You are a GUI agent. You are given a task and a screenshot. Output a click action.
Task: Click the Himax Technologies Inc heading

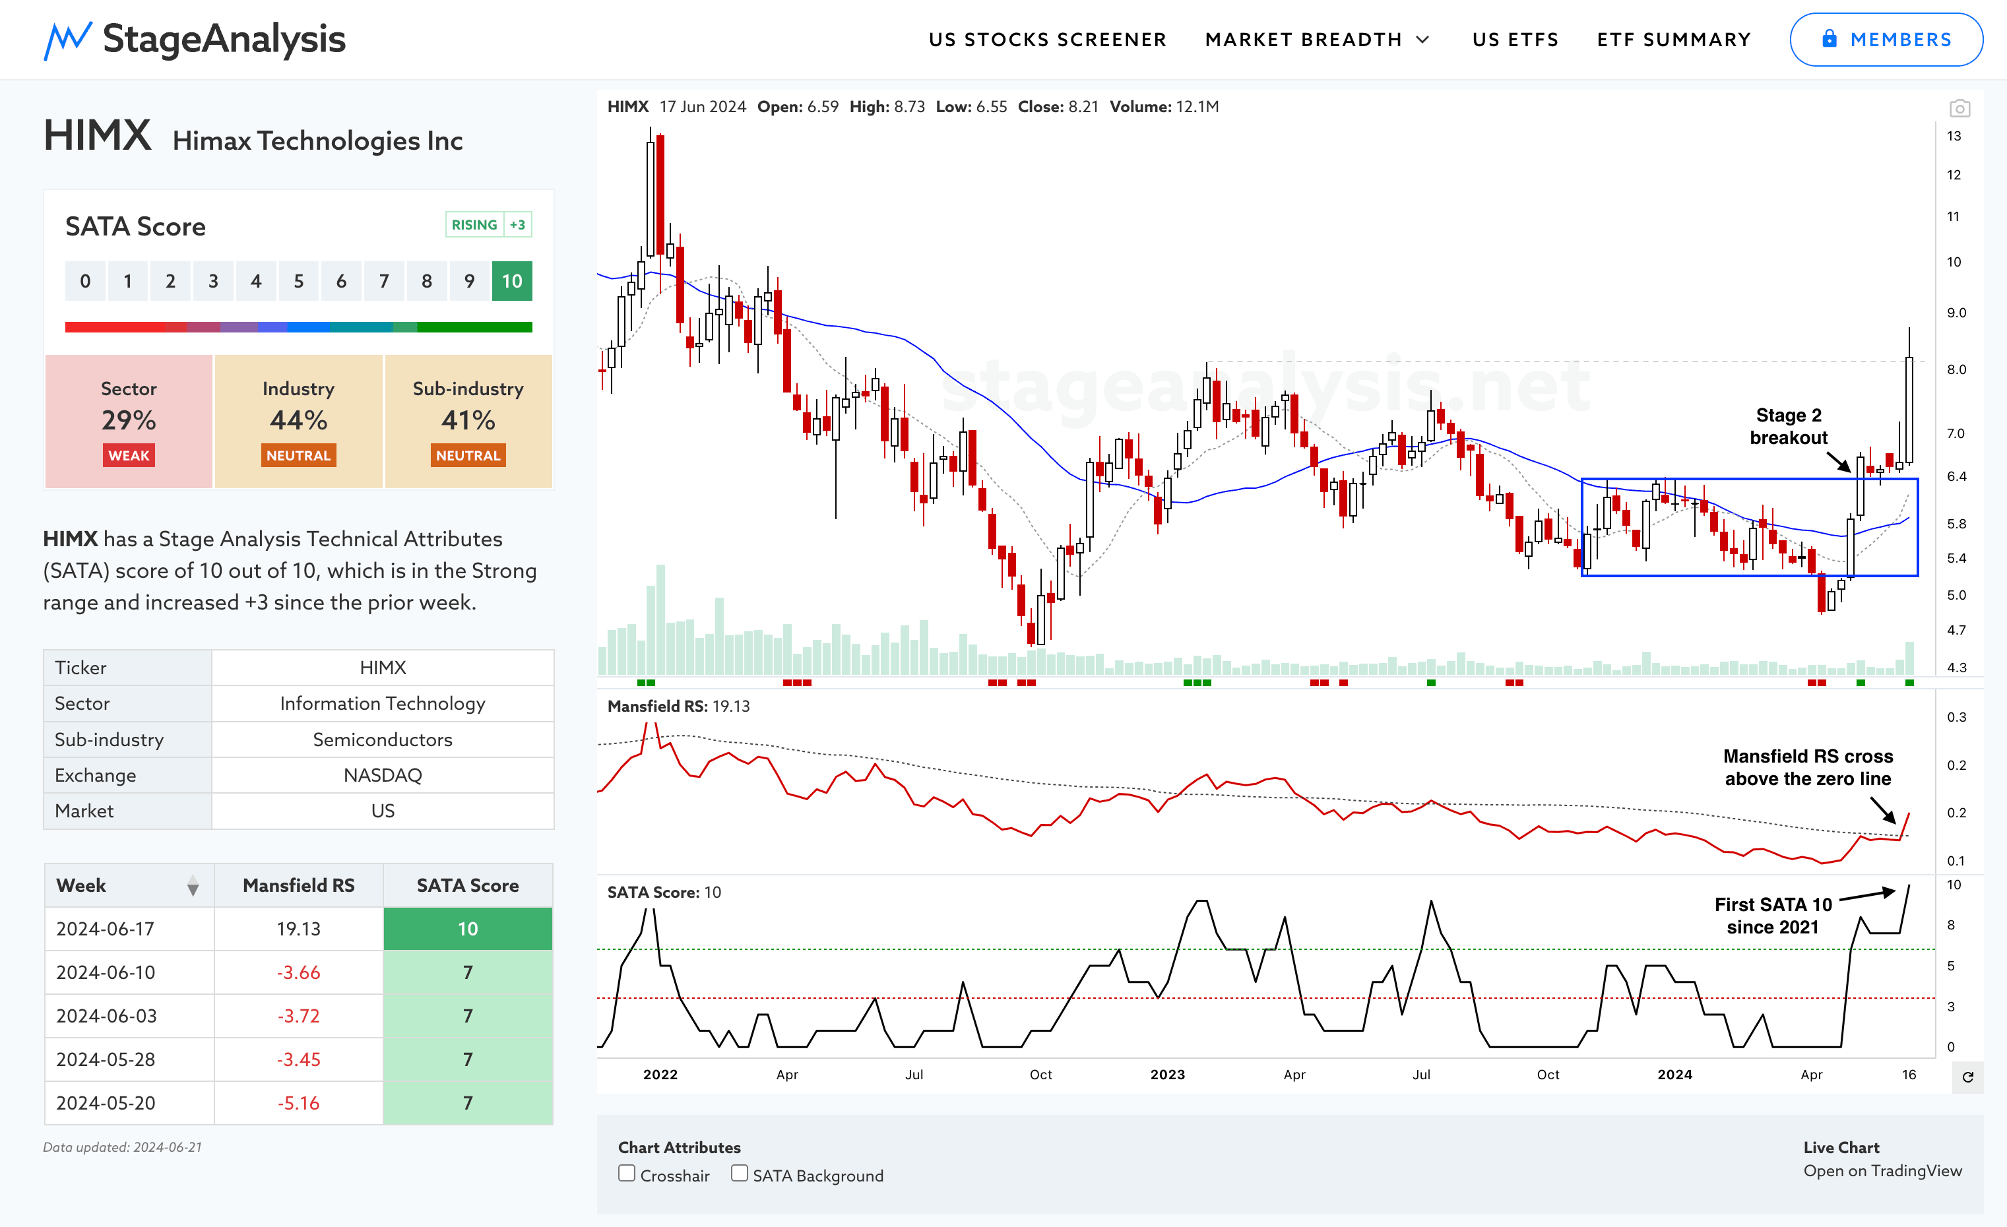(x=317, y=141)
